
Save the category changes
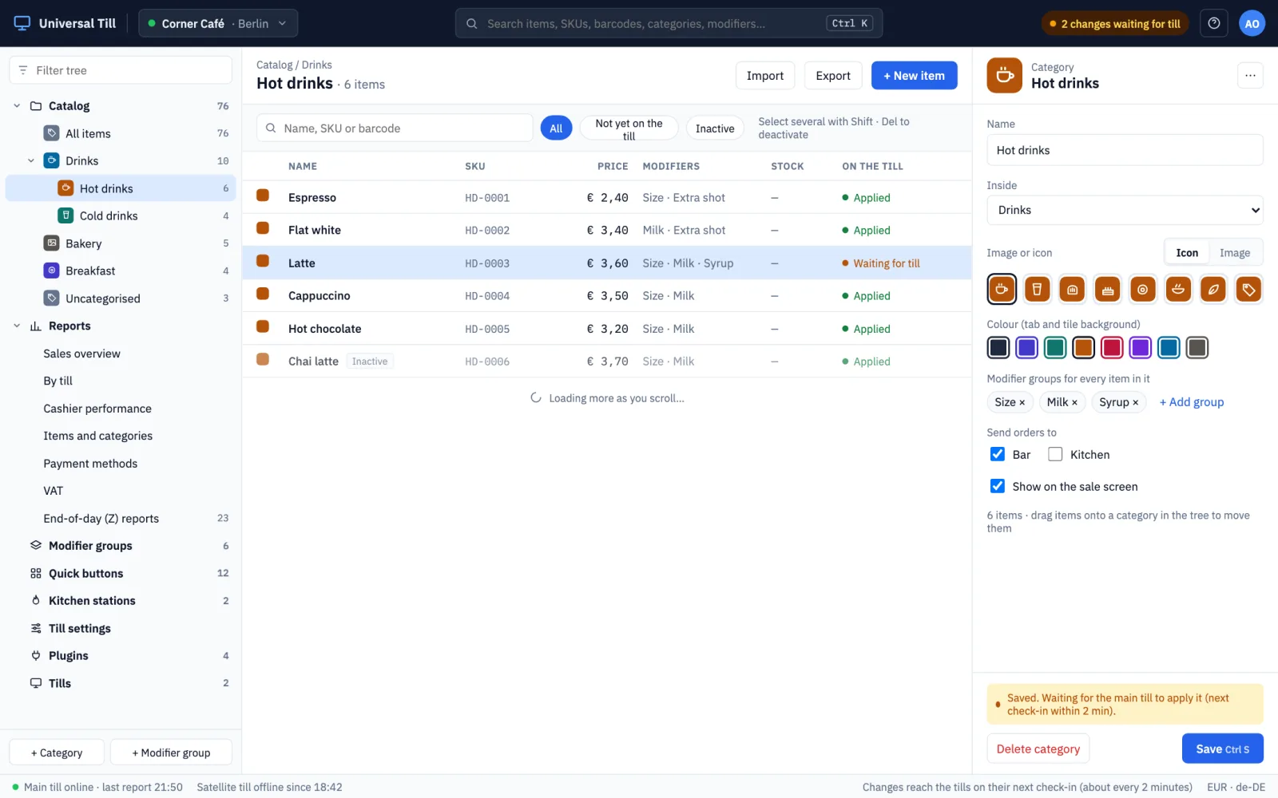1222,749
